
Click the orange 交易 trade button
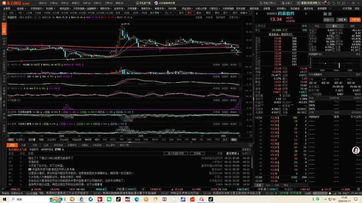click(x=355, y=20)
